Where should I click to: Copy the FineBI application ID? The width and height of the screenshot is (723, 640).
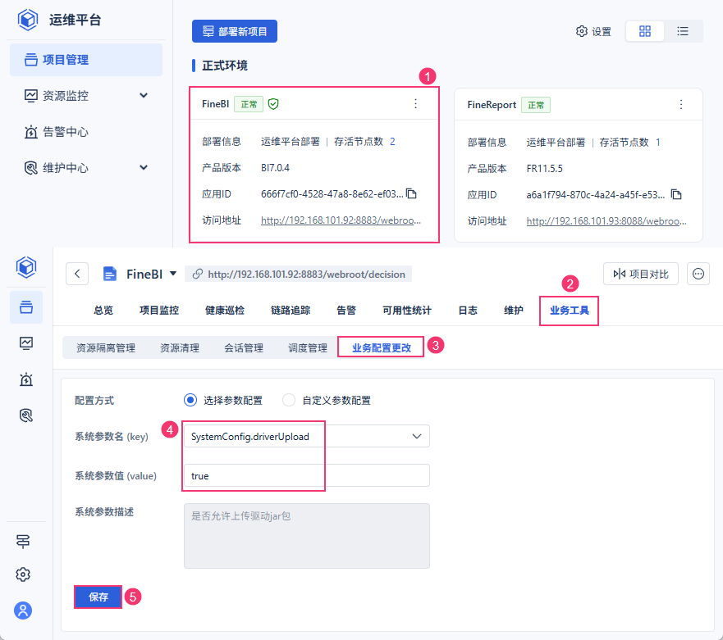tap(411, 194)
